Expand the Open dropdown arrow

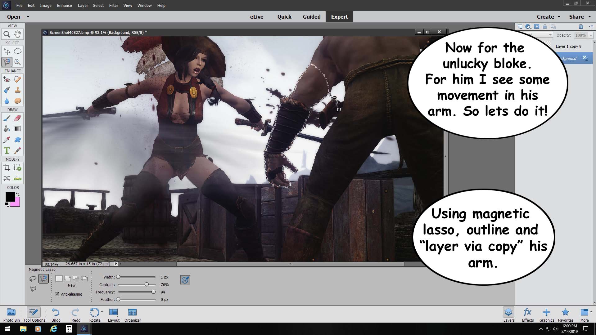coord(28,17)
